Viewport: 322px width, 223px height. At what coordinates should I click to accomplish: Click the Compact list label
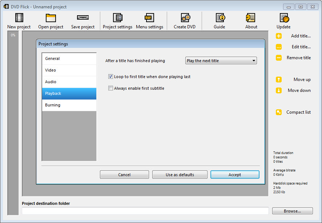[x=298, y=112]
